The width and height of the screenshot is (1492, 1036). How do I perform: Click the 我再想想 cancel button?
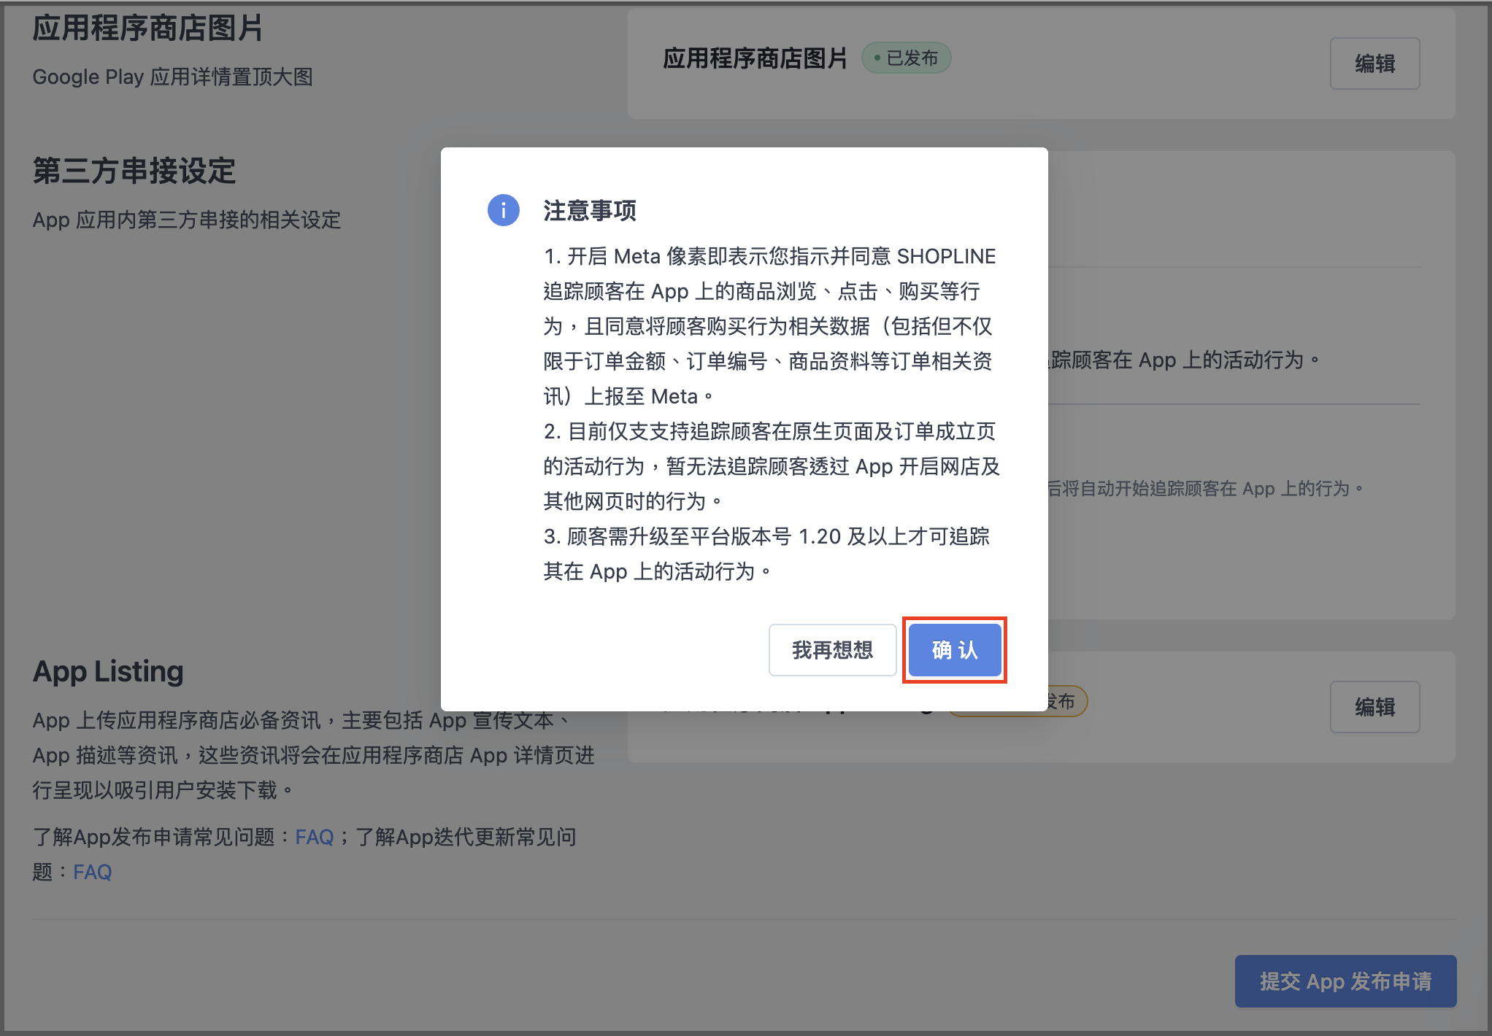pyautogui.click(x=832, y=650)
